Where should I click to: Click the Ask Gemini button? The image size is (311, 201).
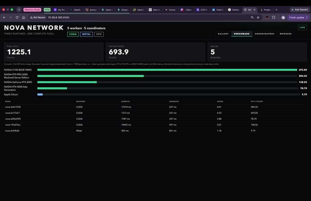click(299, 10)
